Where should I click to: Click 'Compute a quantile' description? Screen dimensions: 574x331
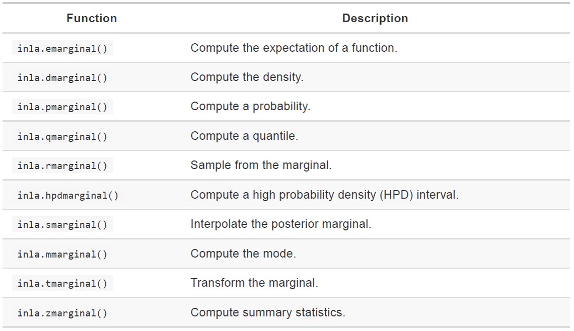pyautogui.click(x=244, y=136)
